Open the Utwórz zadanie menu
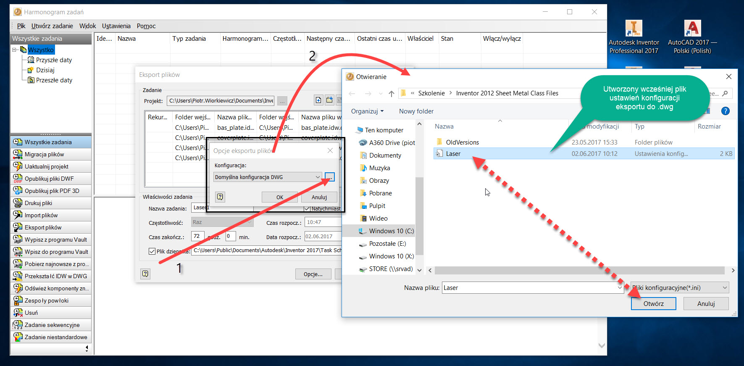Viewport: 744px width, 366px height. point(52,26)
